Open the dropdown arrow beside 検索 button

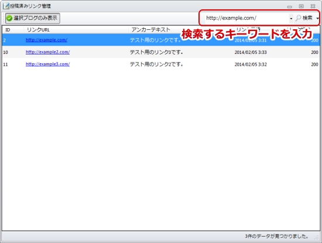tap(317, 19)
